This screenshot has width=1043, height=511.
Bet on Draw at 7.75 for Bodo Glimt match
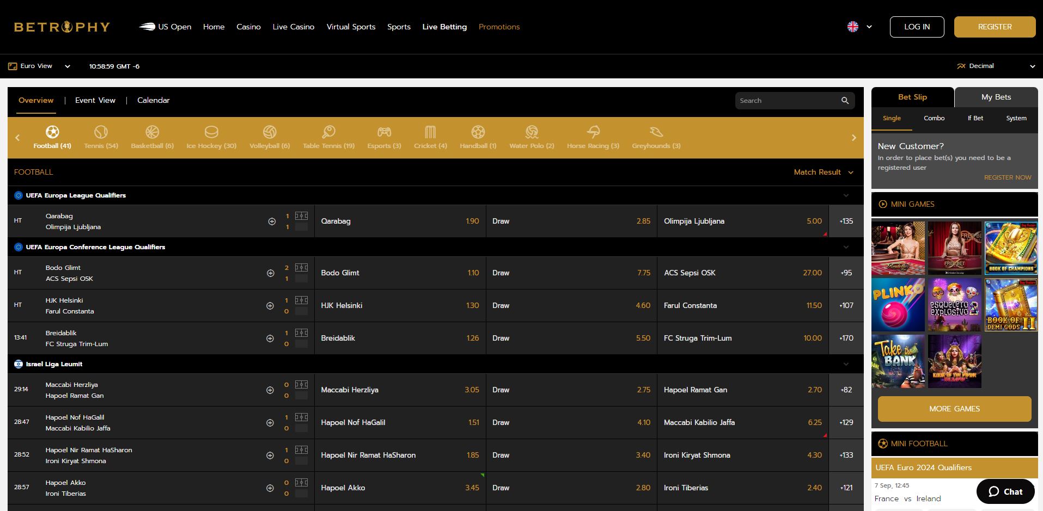pyautogui.click(x=571, y=273)
